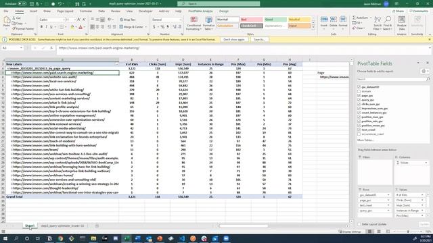Enable Defer Layout Update checkbox
The image size is (433, 243).
coord(359,224)
